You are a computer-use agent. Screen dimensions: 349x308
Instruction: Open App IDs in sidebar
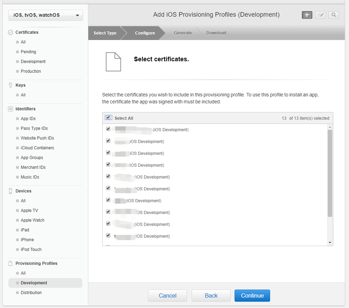point(28,119)
